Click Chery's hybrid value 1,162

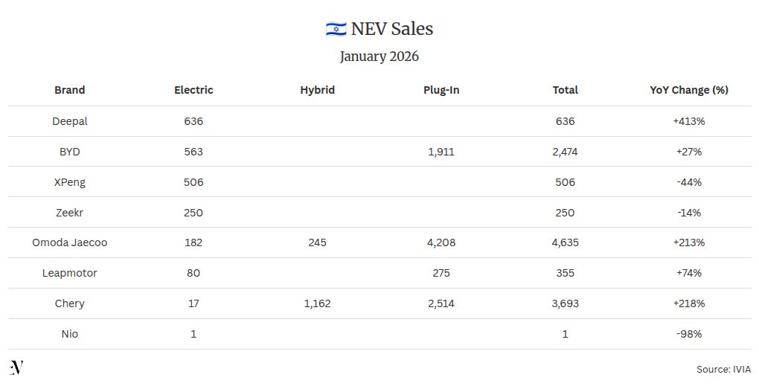[x=318, y=303]
